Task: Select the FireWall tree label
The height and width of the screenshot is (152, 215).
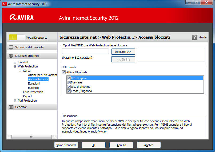Action: (23, 62)
